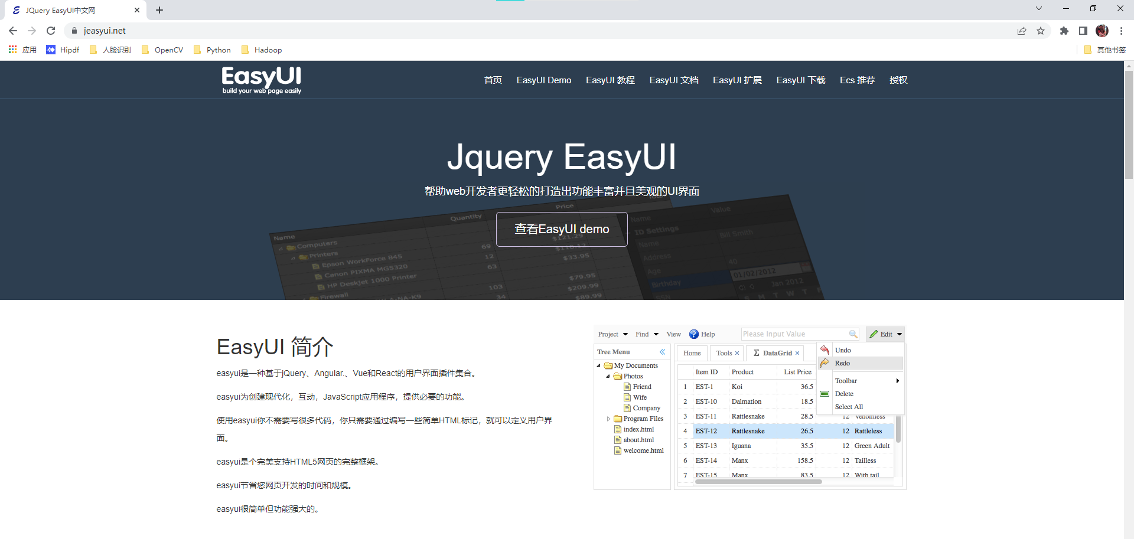Open 授权 in the navigation
This screenshot has height=539, width=1134.
pyautogui.click(x=898, y=80)
